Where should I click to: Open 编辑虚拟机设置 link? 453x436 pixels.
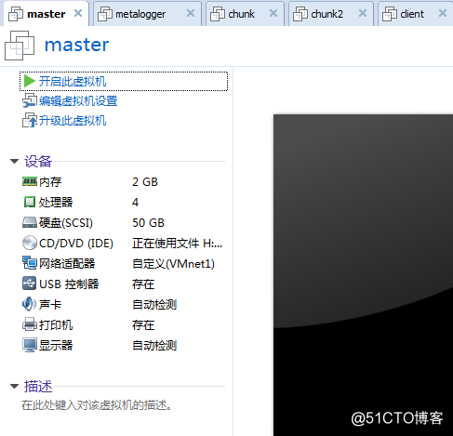pos(78,101)
